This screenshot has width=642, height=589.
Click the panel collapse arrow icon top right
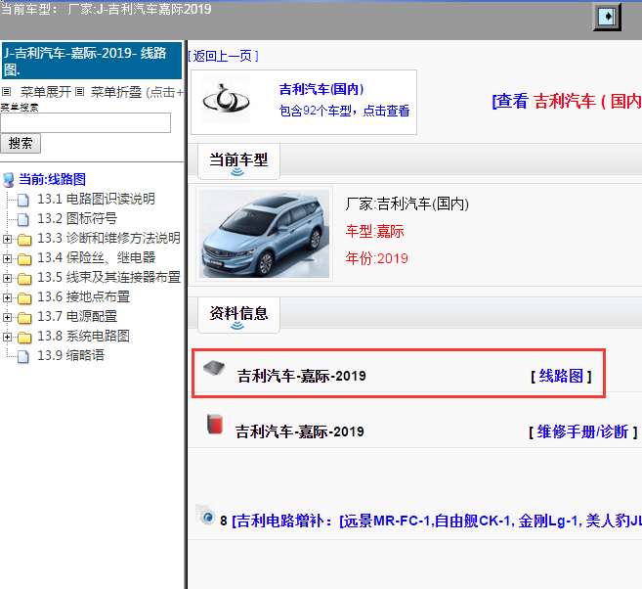(x=607, y=17)
